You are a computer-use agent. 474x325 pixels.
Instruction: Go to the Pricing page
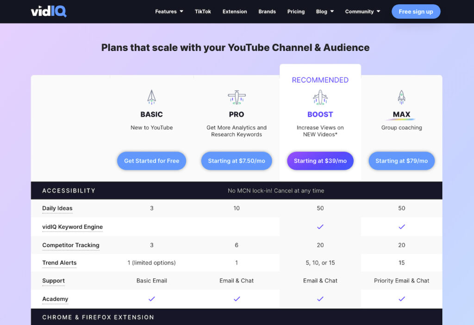[296, 12]
